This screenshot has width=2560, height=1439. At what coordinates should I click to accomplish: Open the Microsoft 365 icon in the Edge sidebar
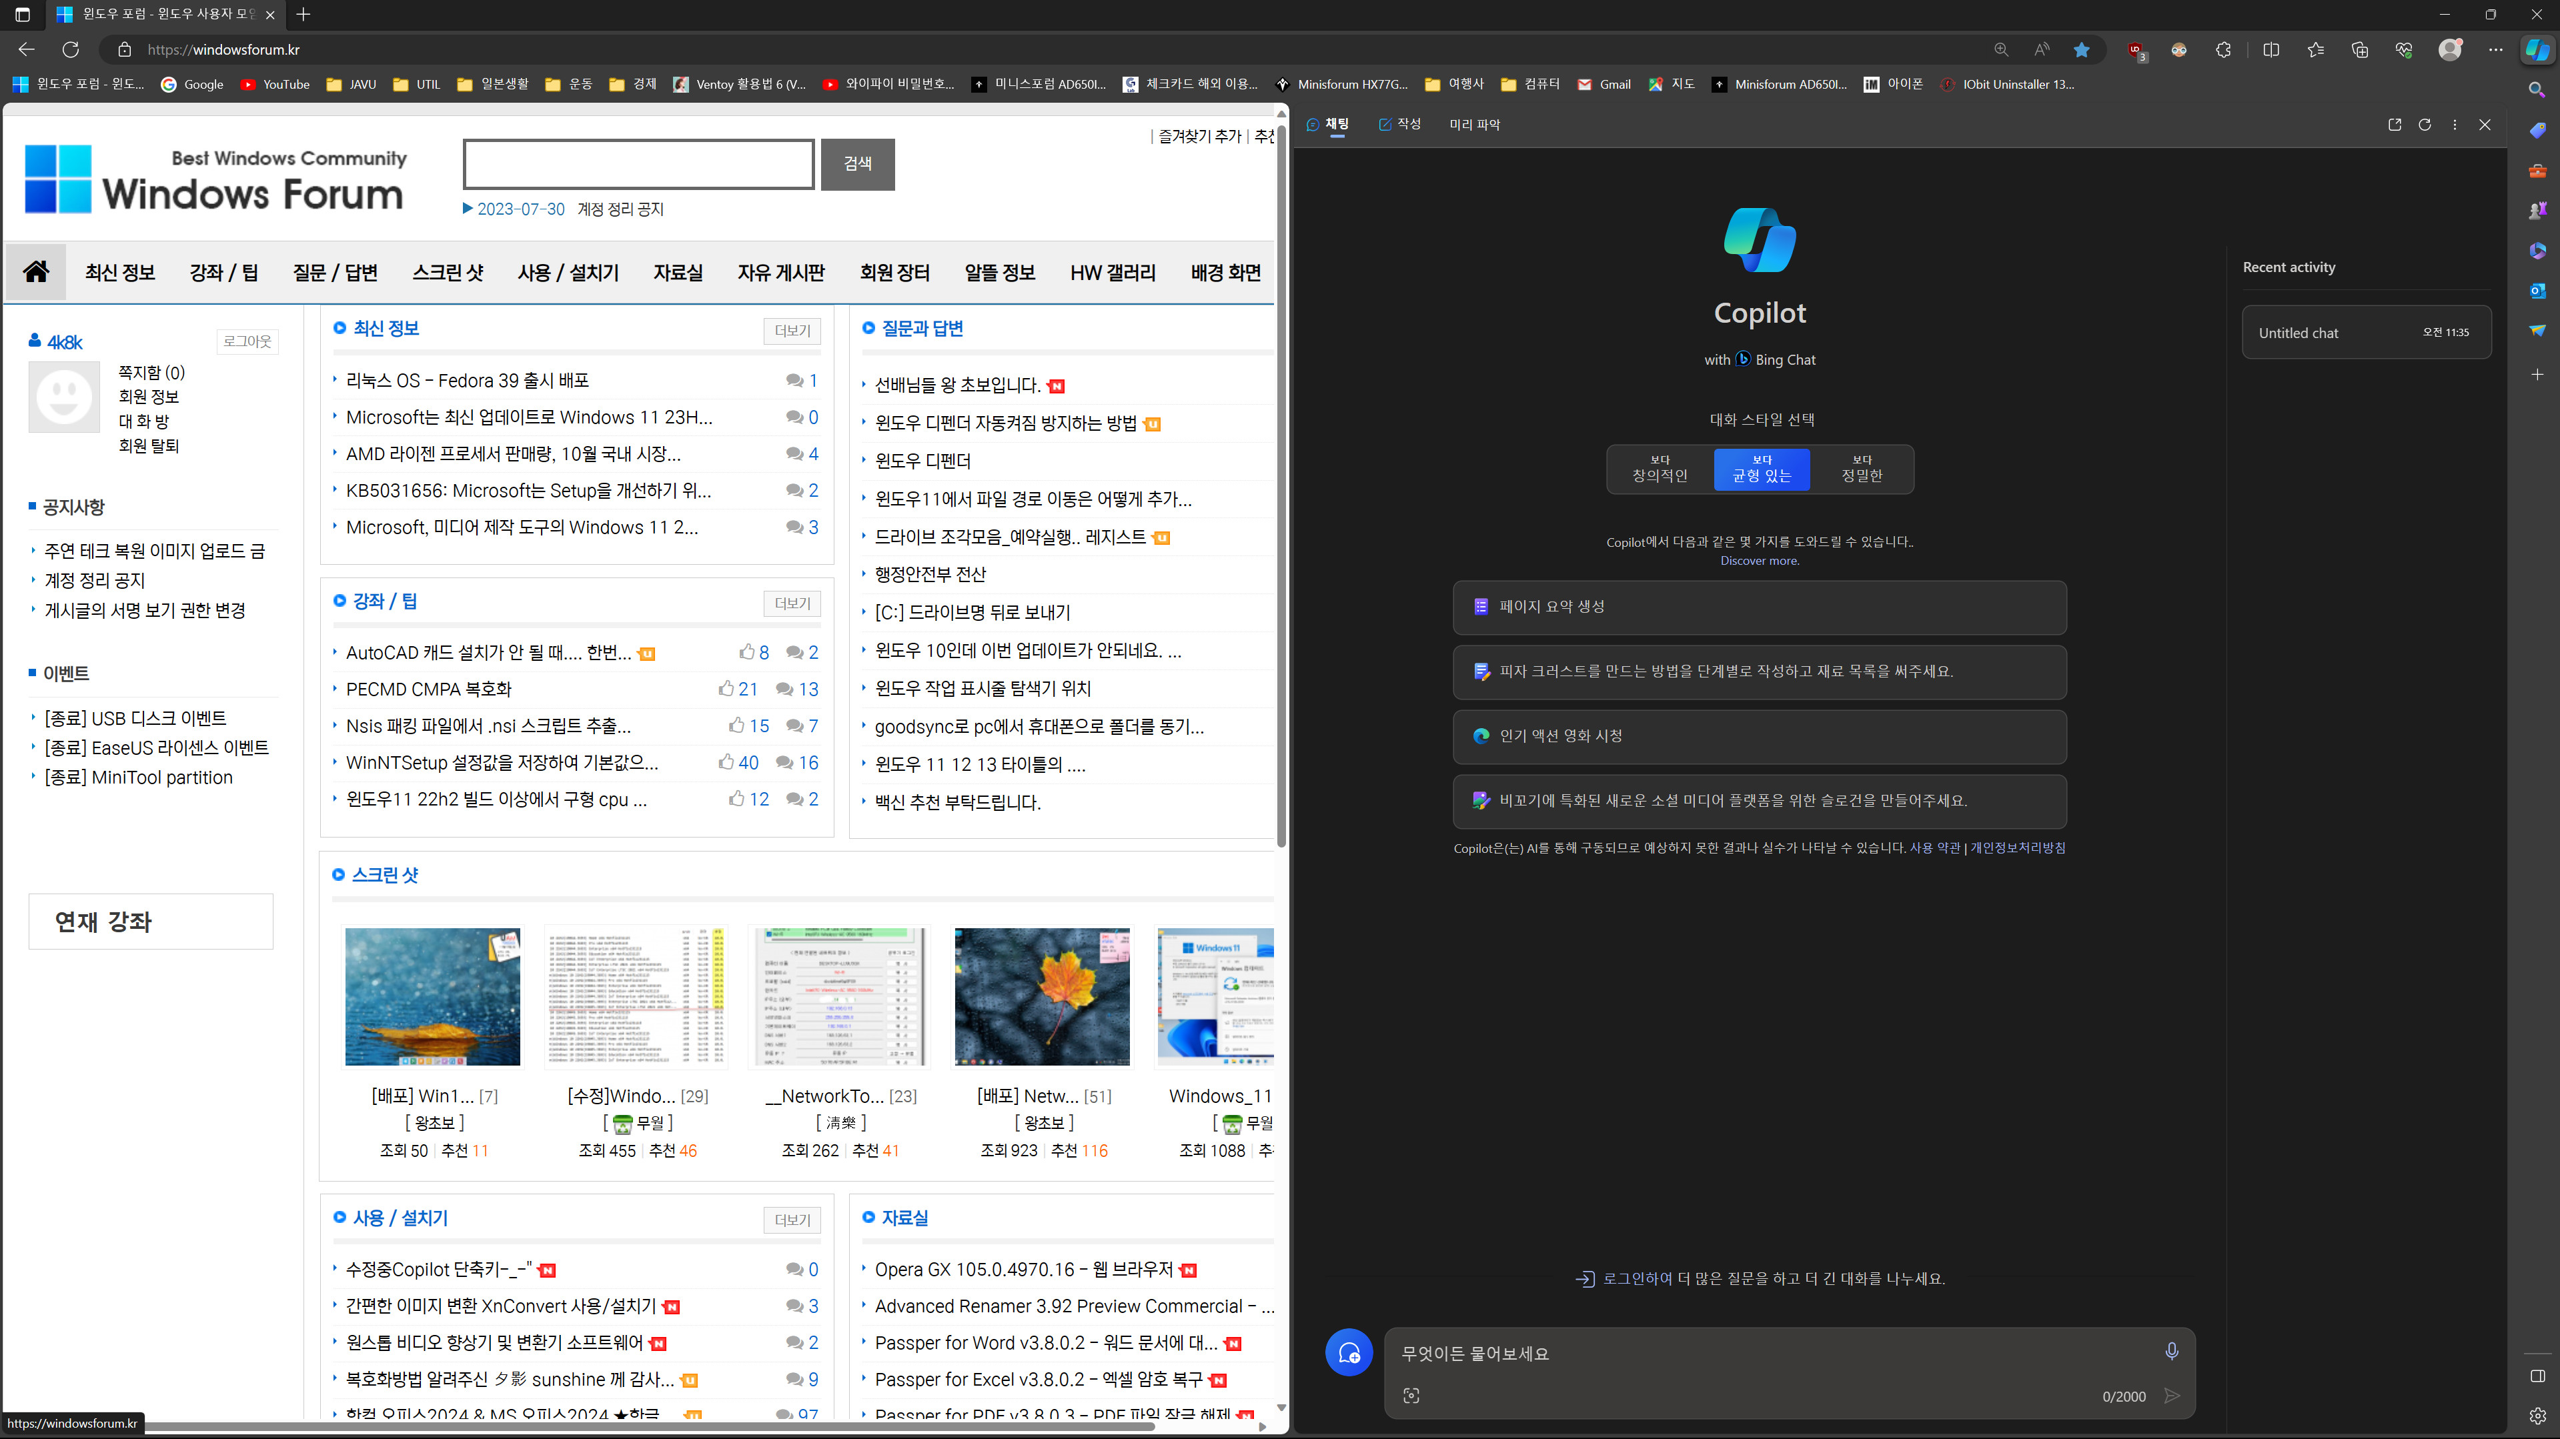[x=2537, y=251]
